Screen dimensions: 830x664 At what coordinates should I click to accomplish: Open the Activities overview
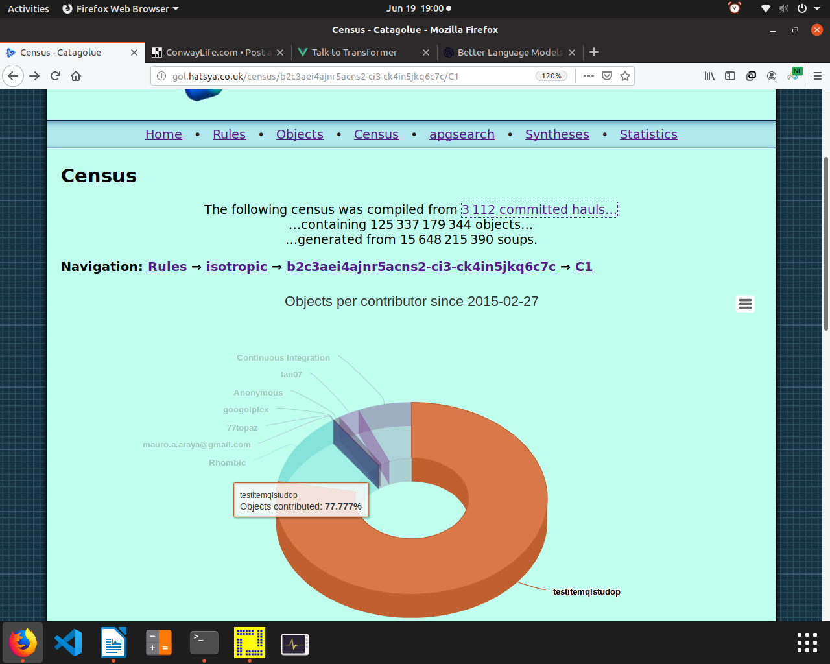[x=29, y=8]
